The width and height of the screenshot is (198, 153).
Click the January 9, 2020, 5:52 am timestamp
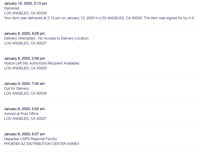click(25, 109)
